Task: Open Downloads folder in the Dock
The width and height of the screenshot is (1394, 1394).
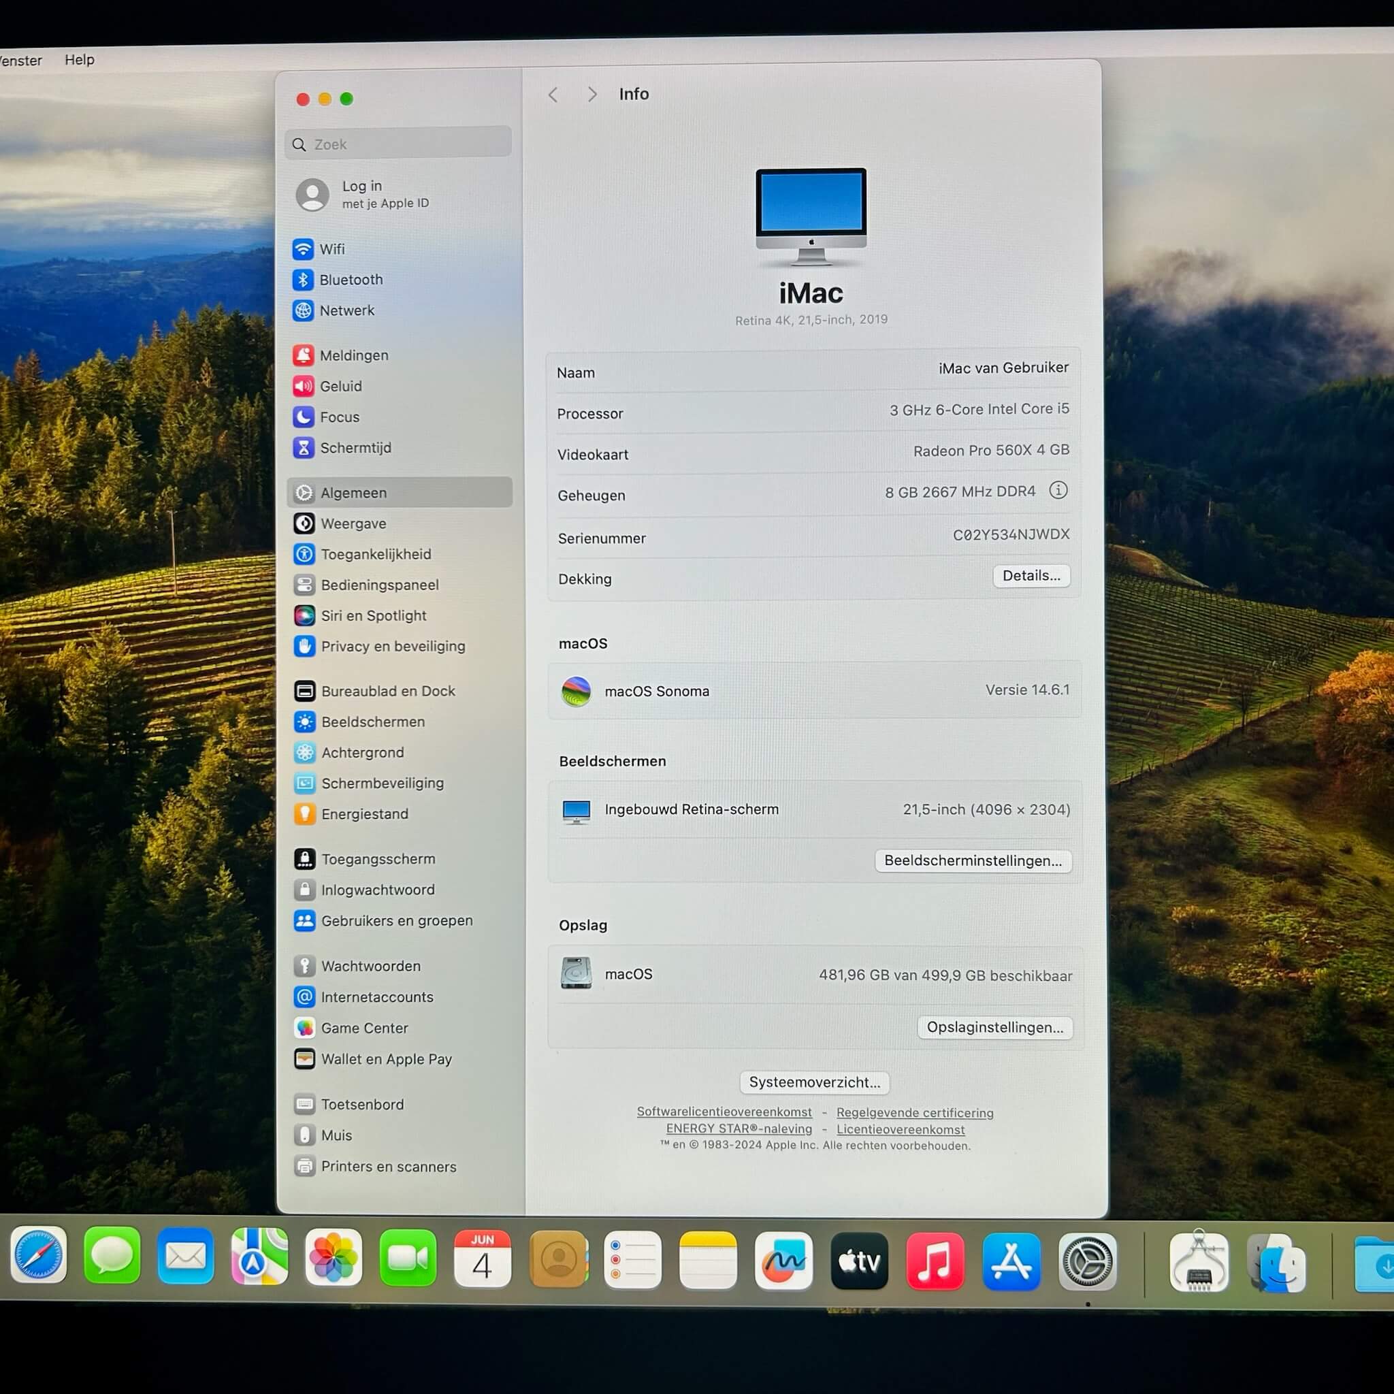Action: coord(1374,1265)
